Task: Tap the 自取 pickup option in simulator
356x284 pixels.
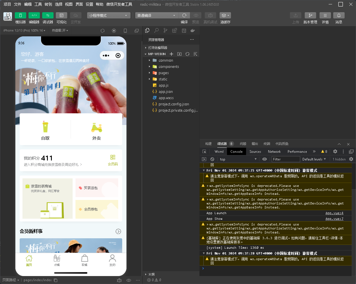Action: pyautogui.click(x=45, y=131)
